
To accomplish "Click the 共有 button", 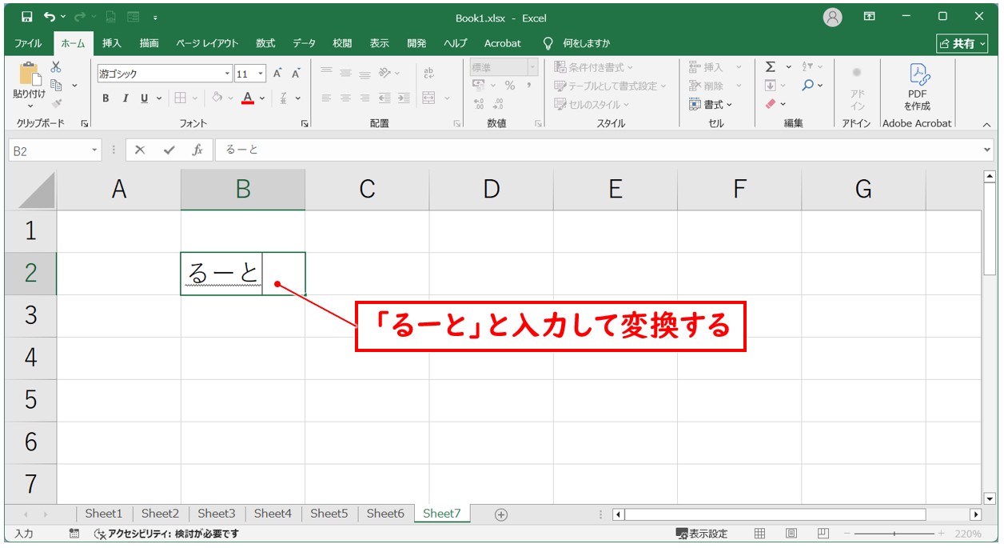I will click(962, 43).
